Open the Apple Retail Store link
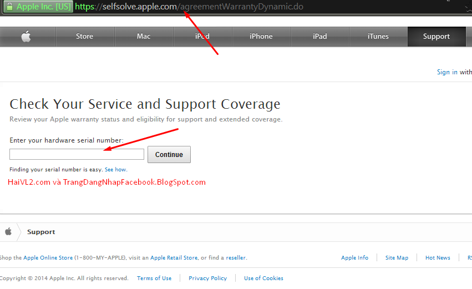Image resolution: width=472 pixels, height=289 pixels. click(174, 258)
